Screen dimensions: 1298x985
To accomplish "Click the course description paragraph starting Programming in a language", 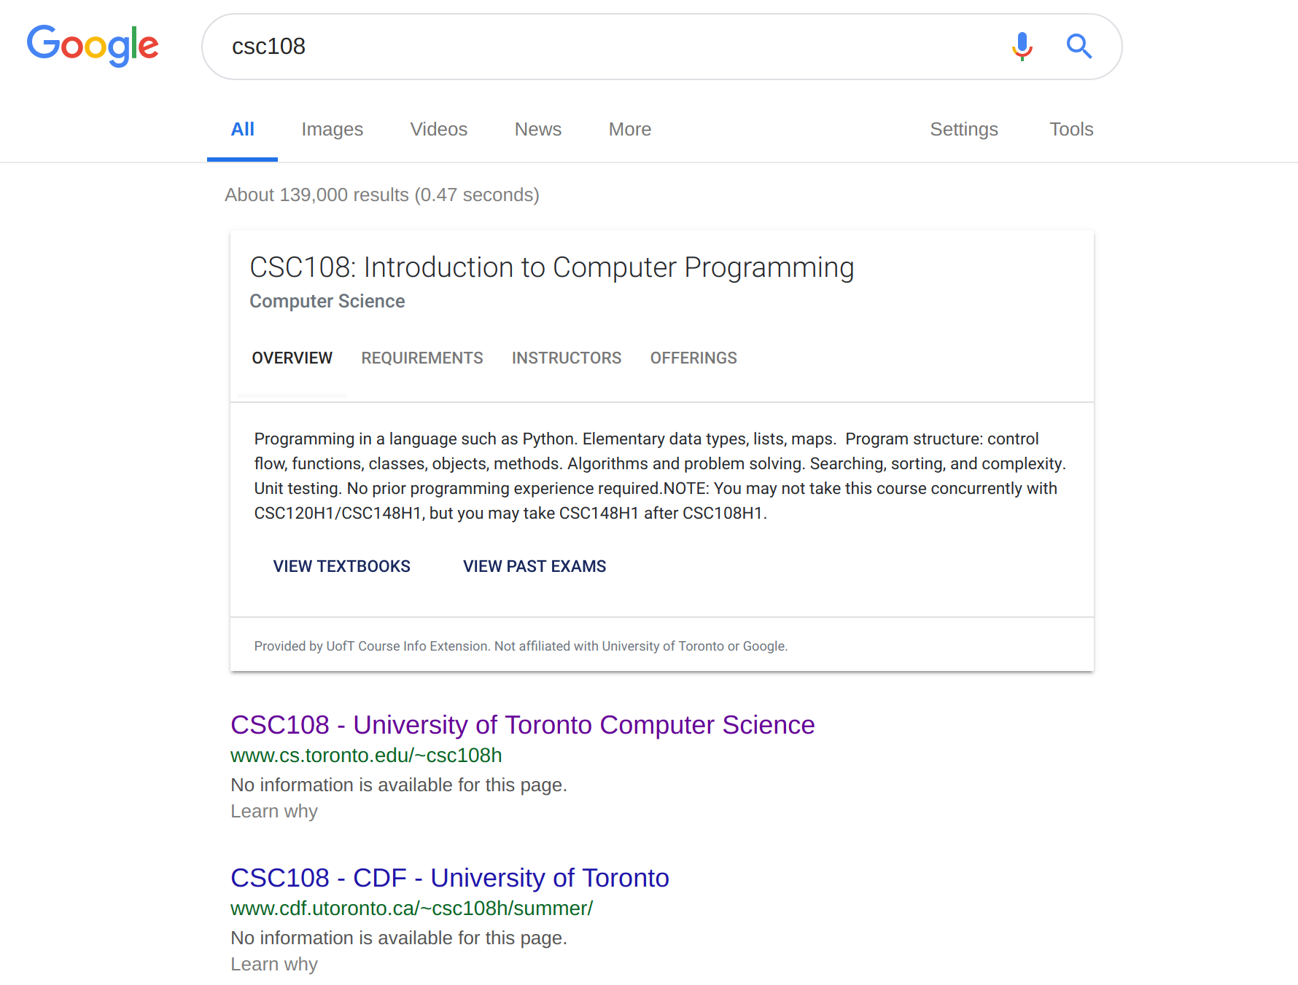I will tap(660, 476).
